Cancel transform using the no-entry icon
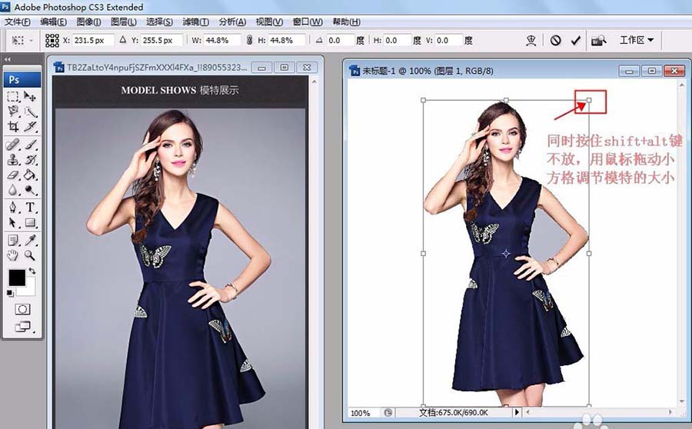692x429 pixels. pyautogui.click(x=556, y=40)
